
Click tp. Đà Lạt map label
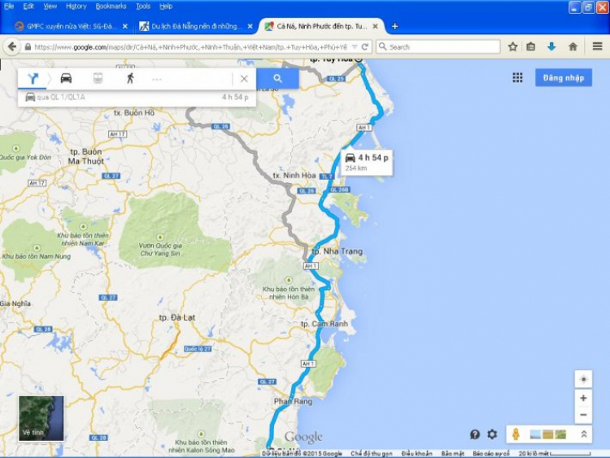[x=177, y=317]
